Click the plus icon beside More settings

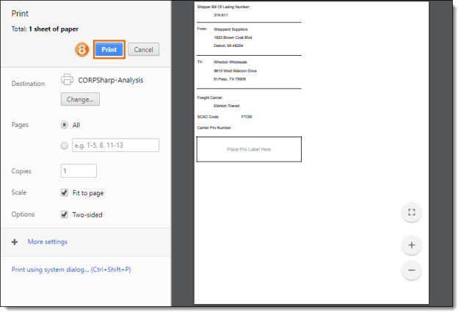pyautogui.click(x=15, y=242)
